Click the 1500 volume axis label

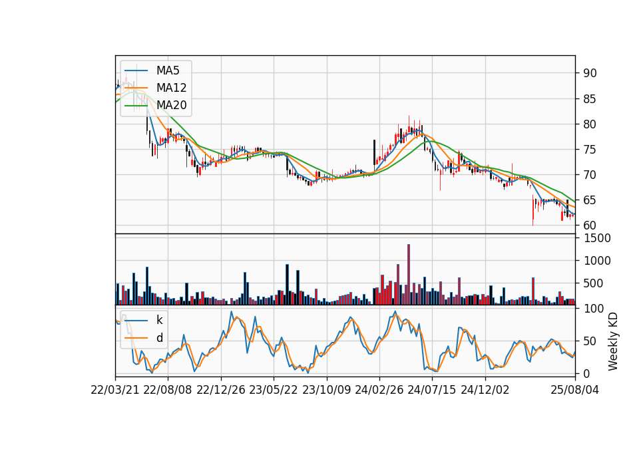pos(597,238)
